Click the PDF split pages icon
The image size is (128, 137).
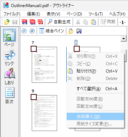click(x=40, y=22)
